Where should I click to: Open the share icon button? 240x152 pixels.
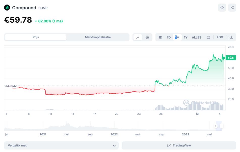[x=232, y=8]
